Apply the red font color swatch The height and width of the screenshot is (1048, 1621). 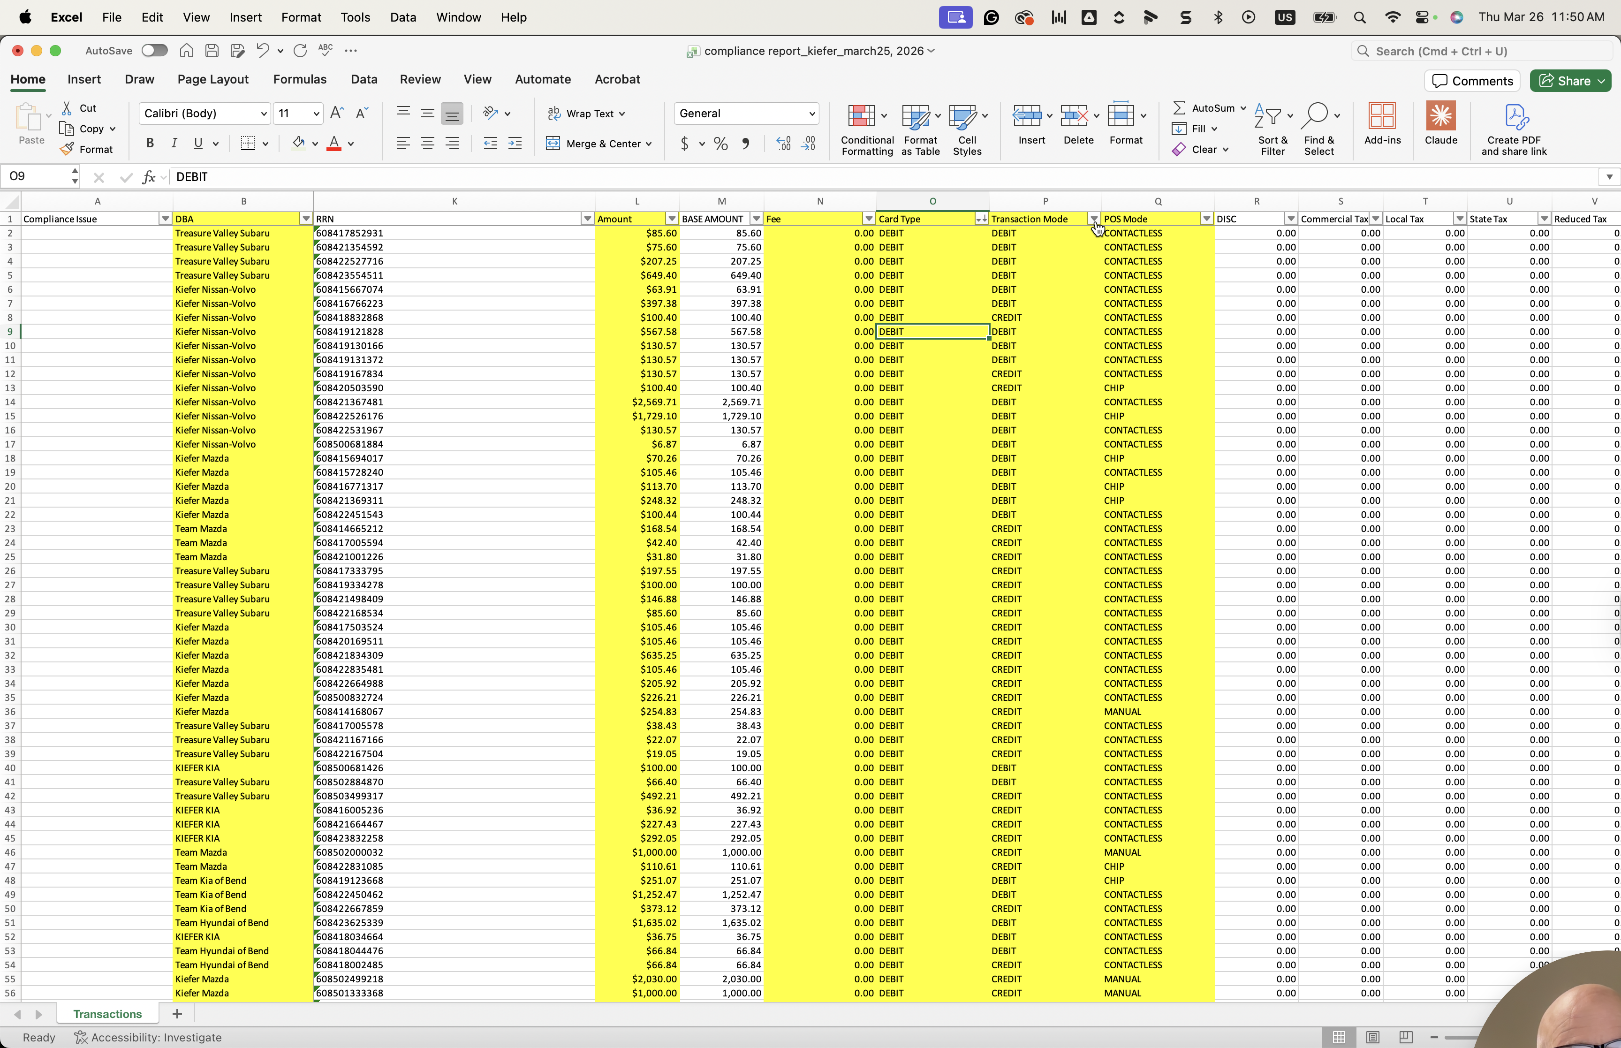tap(333, 143)
